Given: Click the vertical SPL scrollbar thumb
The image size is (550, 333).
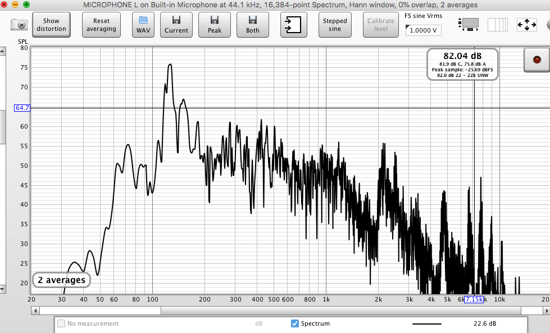Looking at the screenshot, I should pyautogui.click(x=2, y=127).
